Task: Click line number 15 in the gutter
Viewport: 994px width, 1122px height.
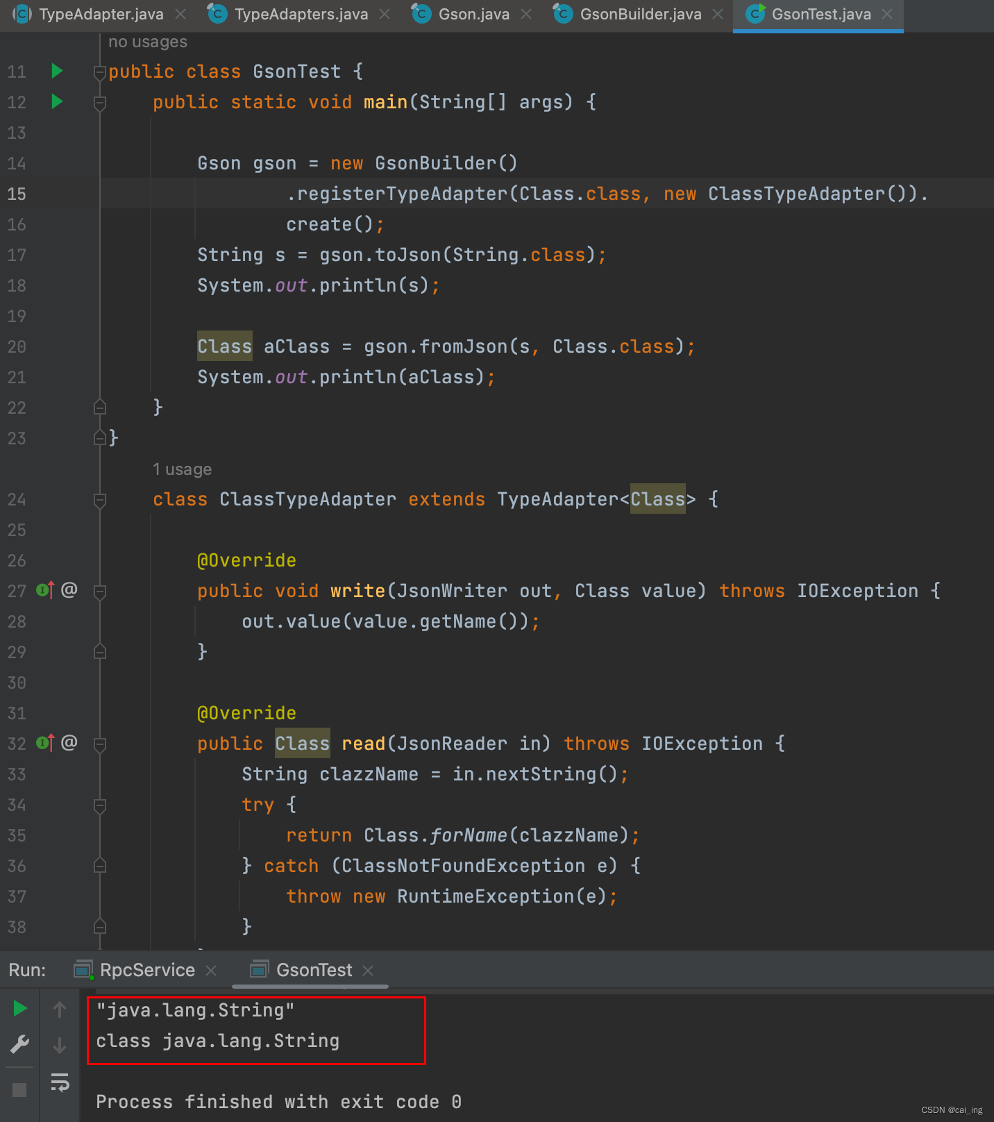Action: 17,194
